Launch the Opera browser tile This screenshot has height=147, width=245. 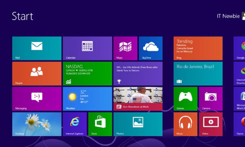click(x=239, y=124)
